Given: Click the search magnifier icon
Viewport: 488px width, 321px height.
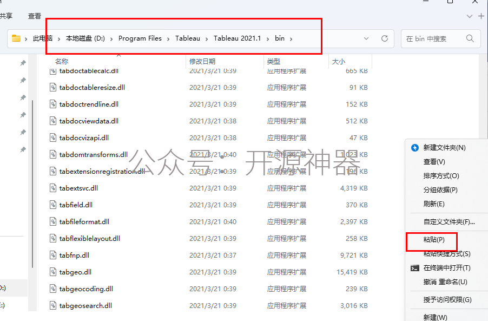Looking at the screenshot, I should click(470, 38).
